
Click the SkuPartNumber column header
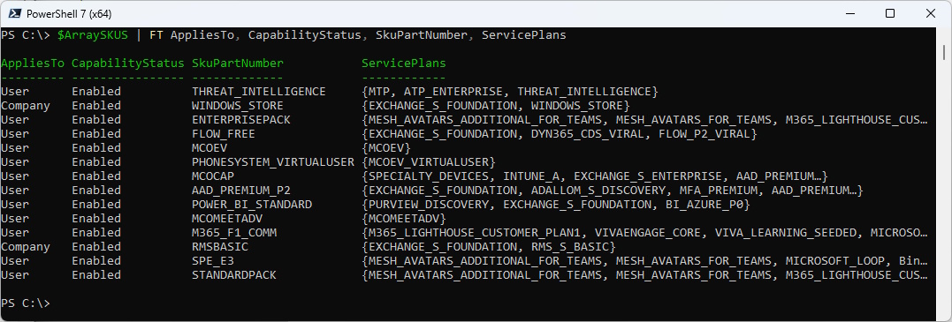click(x=238, y=63)
